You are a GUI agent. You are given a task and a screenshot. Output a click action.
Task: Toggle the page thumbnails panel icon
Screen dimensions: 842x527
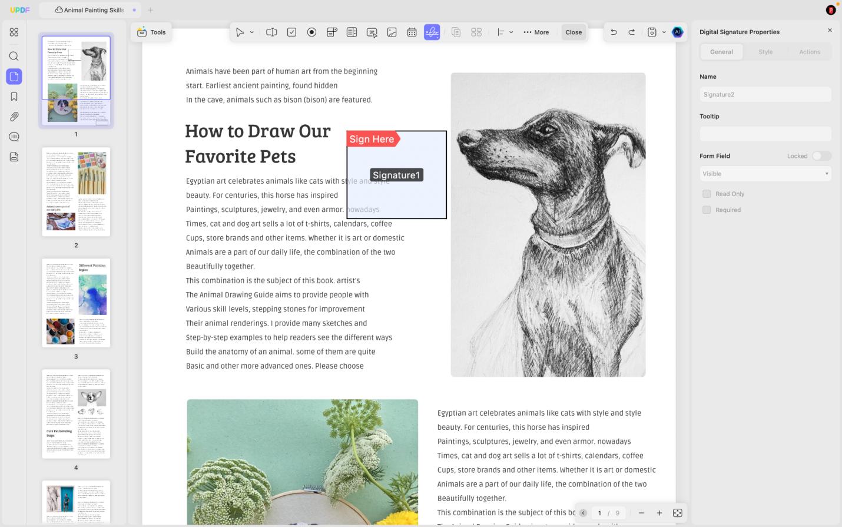pos(14,77)
